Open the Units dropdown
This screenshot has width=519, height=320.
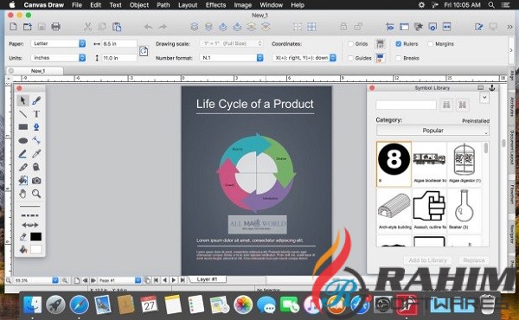tap(58, 58)
